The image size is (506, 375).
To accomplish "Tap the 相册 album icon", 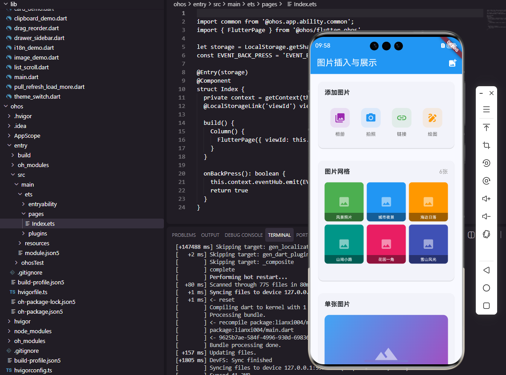I will coord(340,118).
